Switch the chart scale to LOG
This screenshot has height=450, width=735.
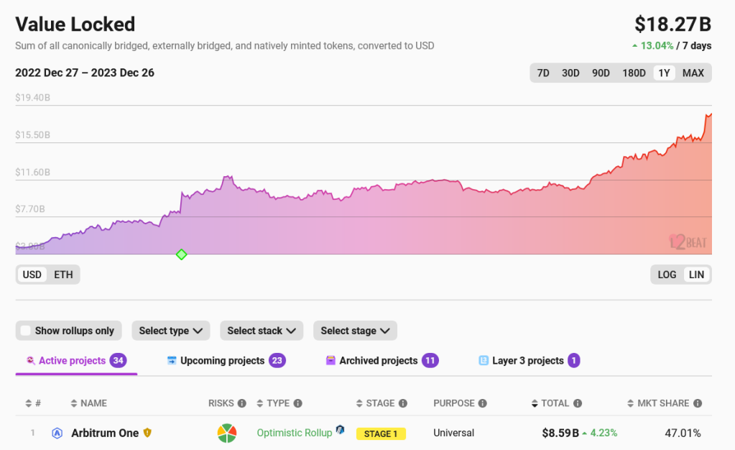(666, 274)
